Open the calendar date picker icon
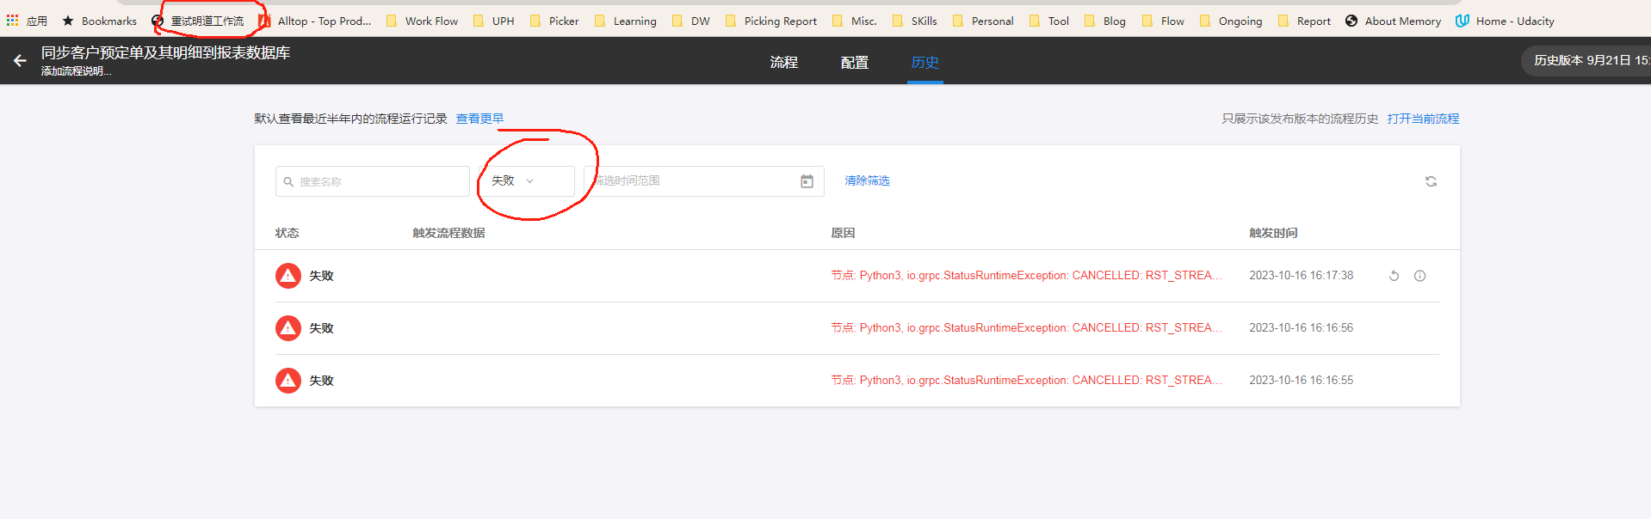This screenshot has height=519, width=1651. click(807, 181)
